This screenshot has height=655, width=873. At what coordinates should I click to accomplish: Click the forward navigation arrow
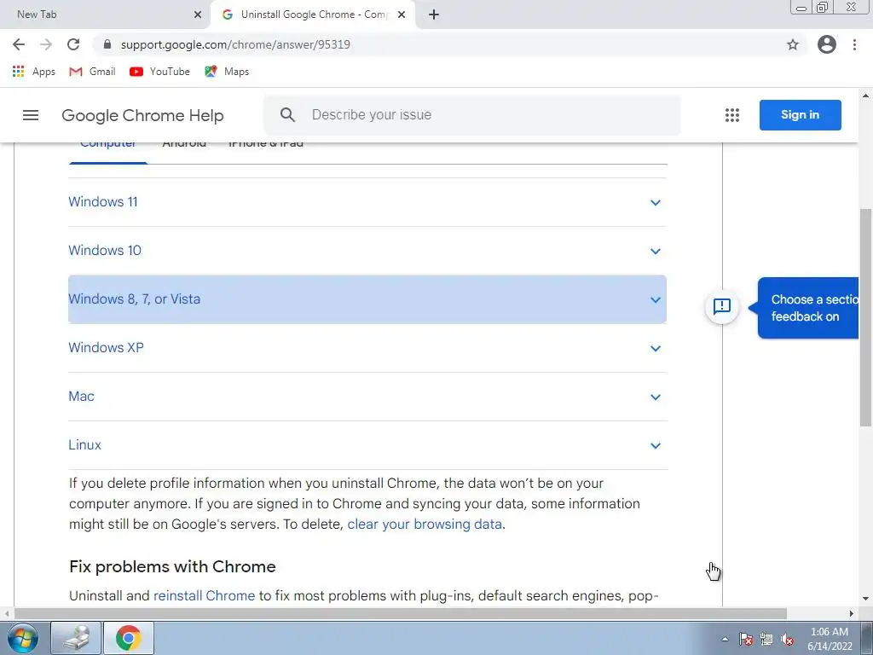(46, 44)
